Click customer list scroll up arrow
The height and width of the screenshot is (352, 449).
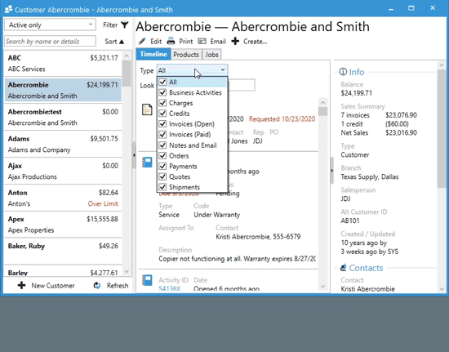pos(127,56)
